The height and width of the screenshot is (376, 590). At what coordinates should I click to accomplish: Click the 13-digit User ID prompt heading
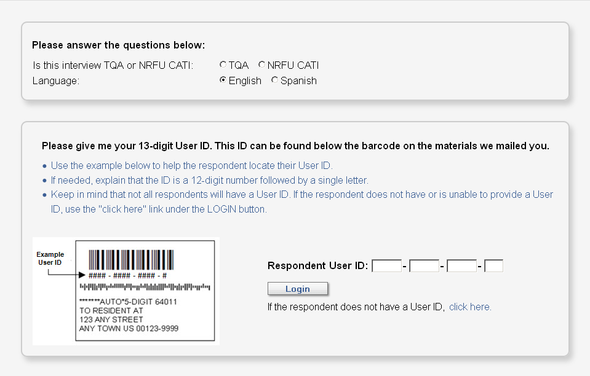pos(295,146)
